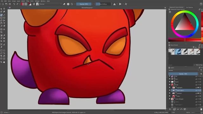Open the Filter menu

click(28, 1)
